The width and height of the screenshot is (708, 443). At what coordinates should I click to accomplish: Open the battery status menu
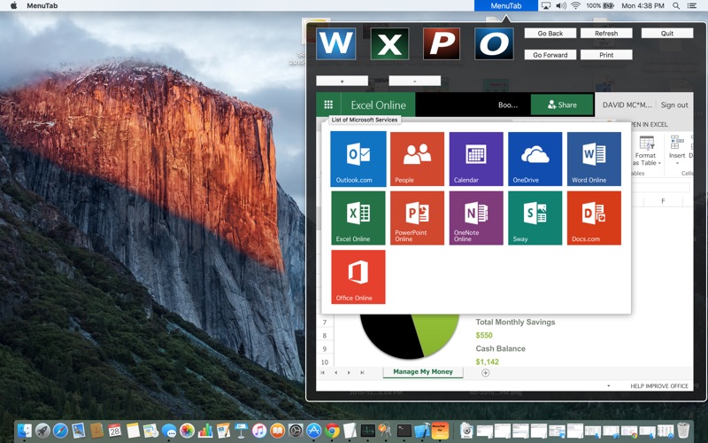coord(601,6)
